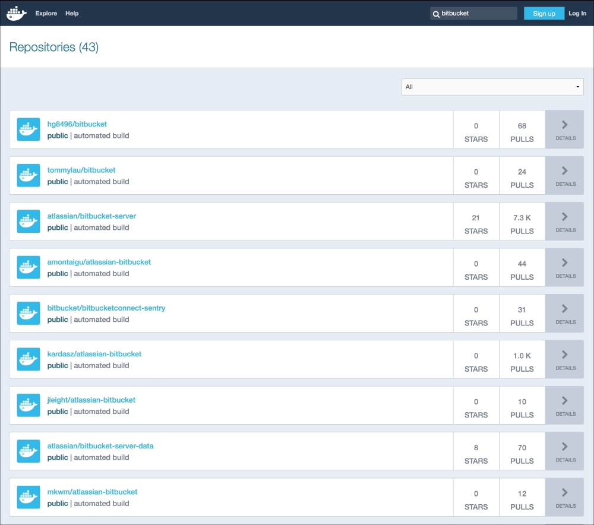This screenshot has height=525, width=594.
Task: Open the Explore menu item
Action: click(46, 13)
